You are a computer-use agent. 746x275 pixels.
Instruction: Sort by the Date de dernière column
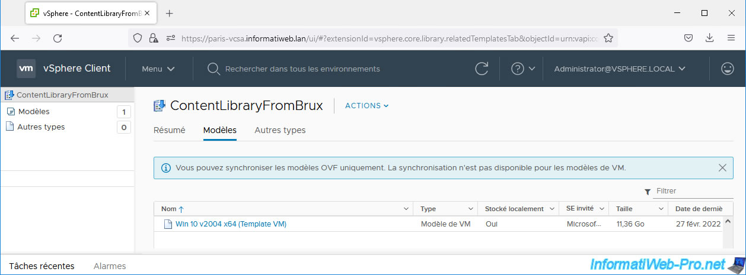click(699, 209)
